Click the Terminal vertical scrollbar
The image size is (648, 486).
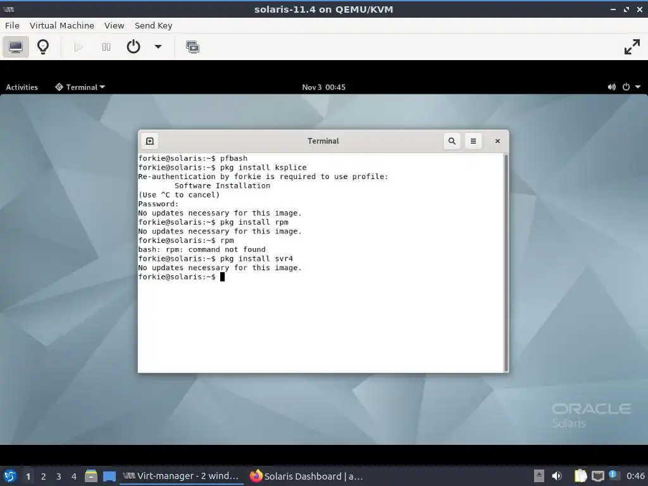pos(506,263)
